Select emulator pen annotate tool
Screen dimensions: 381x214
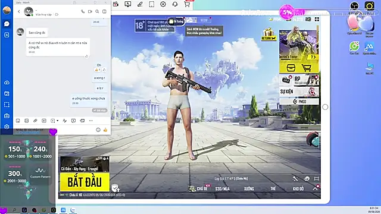140,4
